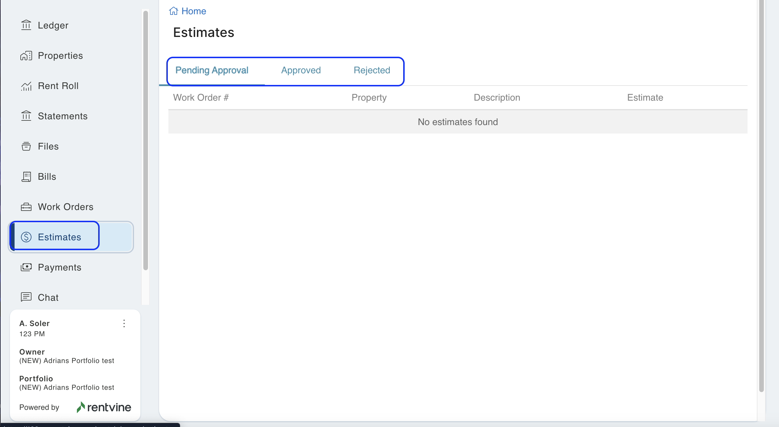Click the Chat message icon
779x427 pixels.
click(x=26, y=297)
